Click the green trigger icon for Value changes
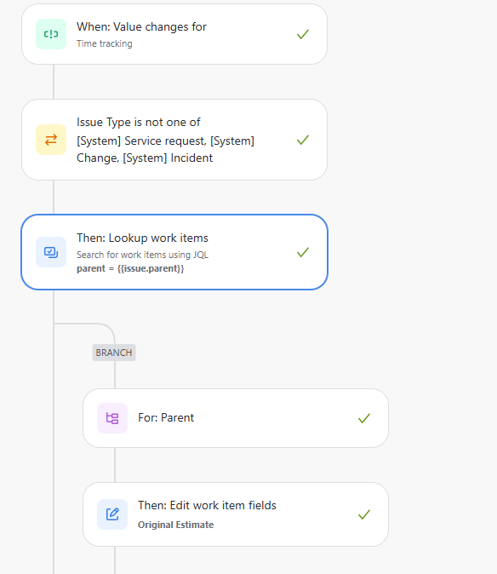The image size is (497, 574). 51,34
